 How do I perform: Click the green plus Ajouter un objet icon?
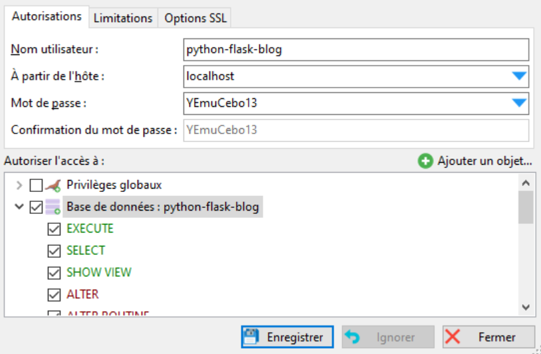click(425, 161)
